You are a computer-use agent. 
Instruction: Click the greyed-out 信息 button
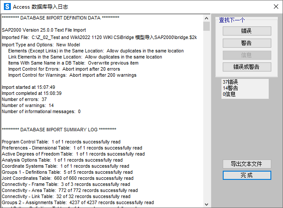tap(247, 55)
